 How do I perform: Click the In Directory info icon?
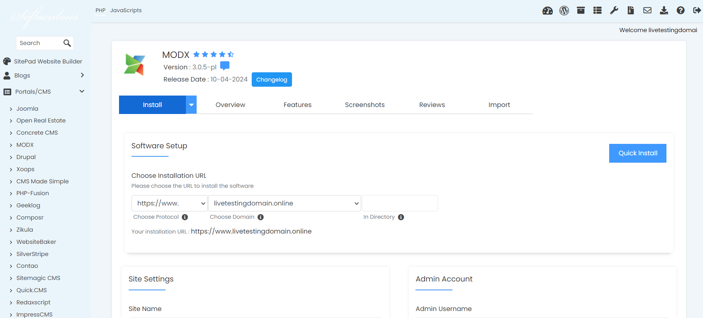click(x=401, y=217)
